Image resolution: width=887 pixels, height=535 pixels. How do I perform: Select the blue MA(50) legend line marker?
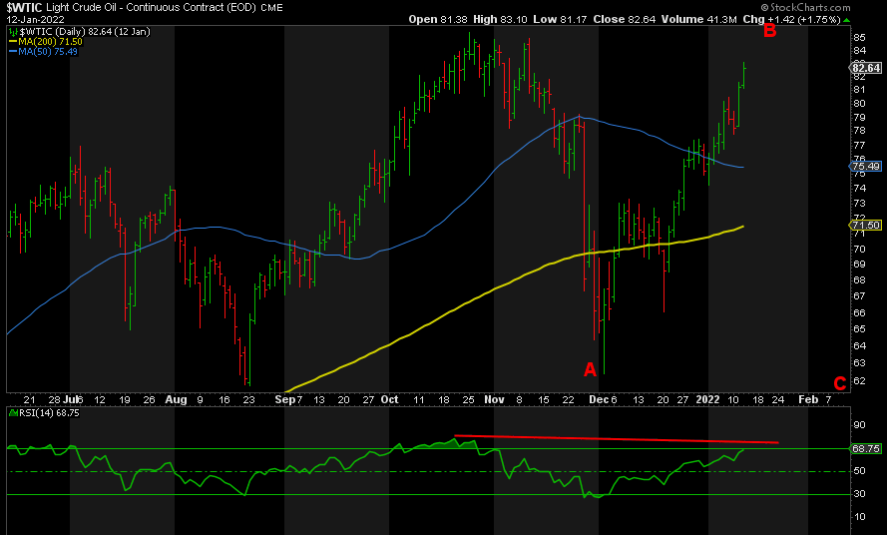pyautogui.click(x=13, y=52)
